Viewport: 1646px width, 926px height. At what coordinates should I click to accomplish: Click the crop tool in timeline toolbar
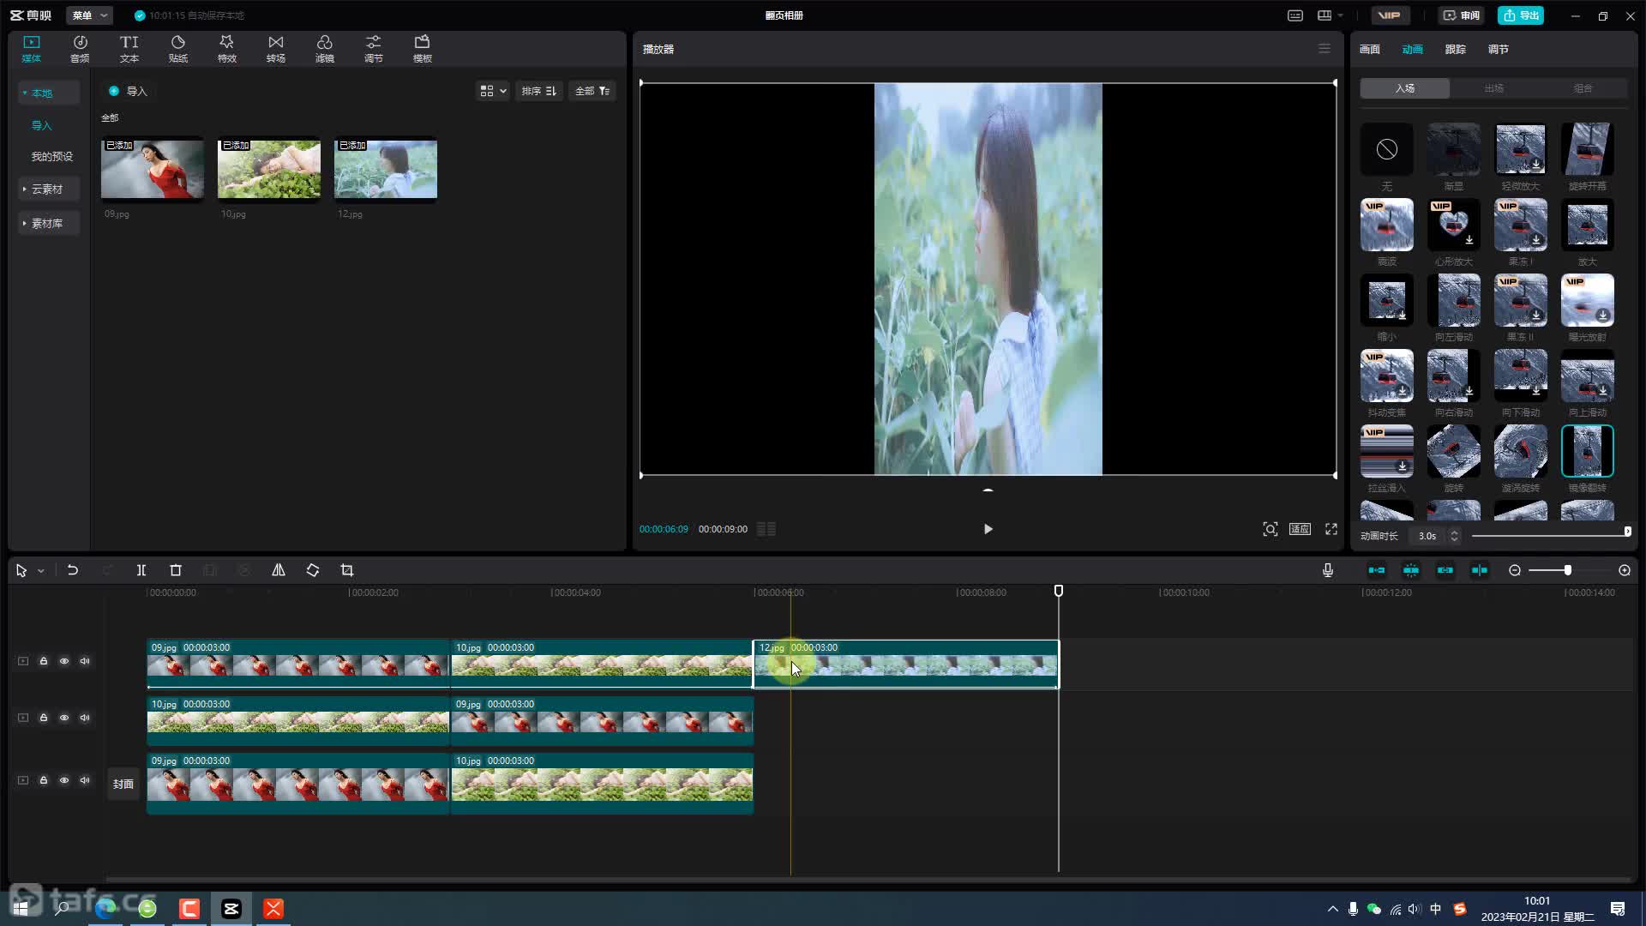click(347, 570)
